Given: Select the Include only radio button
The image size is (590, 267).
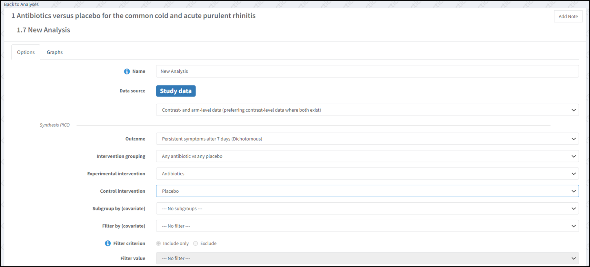Looking at the screenshot, I should (158, 244).
